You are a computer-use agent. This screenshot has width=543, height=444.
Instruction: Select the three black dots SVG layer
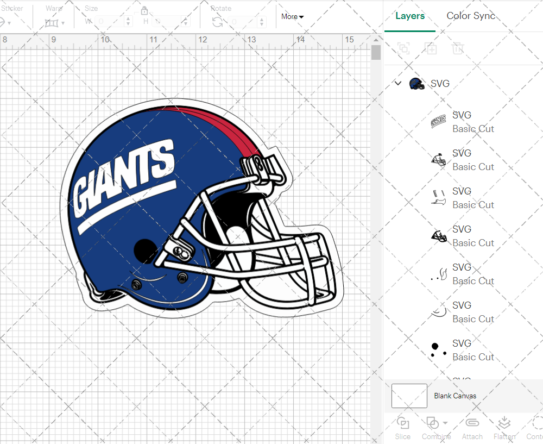(x=462, y=350)
